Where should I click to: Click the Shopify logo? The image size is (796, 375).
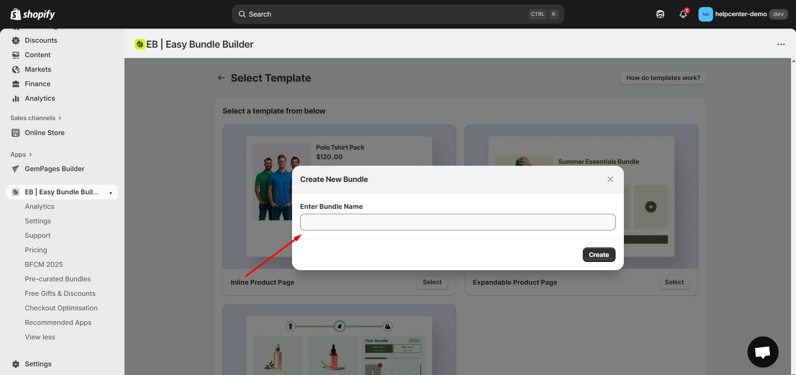(x=32, y=15)
